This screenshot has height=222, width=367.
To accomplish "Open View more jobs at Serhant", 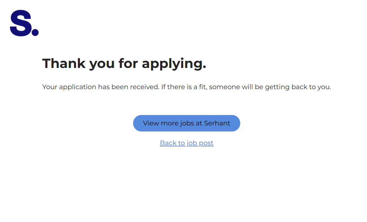I will point(186,123).
